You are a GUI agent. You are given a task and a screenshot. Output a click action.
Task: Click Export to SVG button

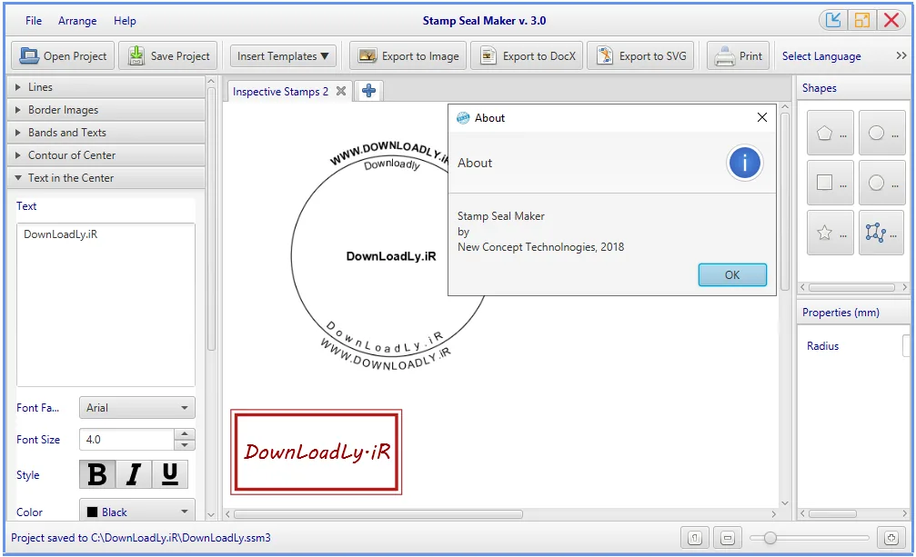tap(640, 56)
